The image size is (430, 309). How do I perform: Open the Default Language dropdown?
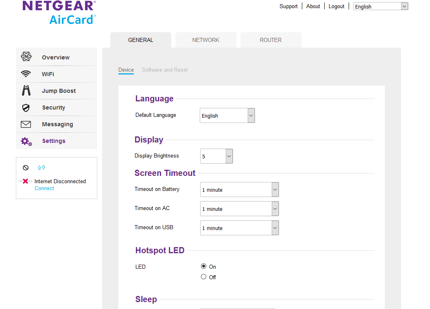[227, 116]
